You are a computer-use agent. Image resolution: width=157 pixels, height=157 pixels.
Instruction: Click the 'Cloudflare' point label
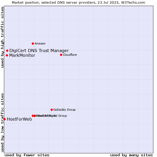(70, 55)
